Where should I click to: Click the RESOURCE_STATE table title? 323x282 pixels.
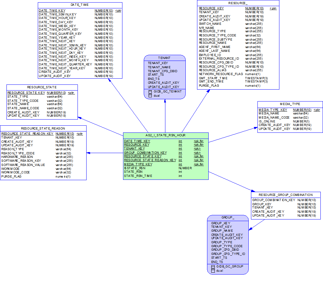click(42, 87)
